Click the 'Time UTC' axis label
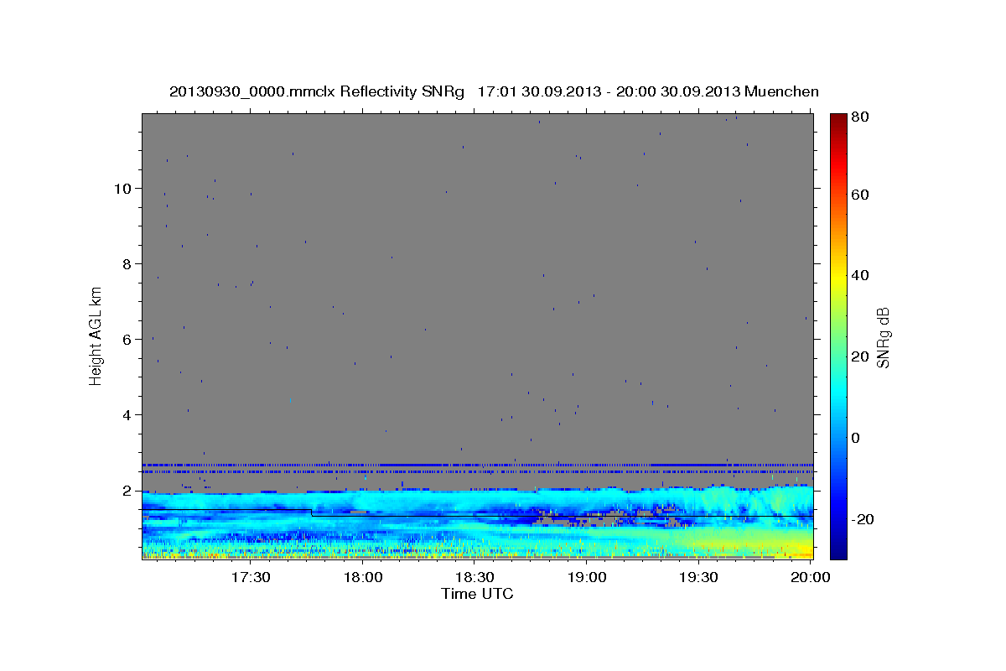The image size is (1006, 671). [x=477, y=594]
